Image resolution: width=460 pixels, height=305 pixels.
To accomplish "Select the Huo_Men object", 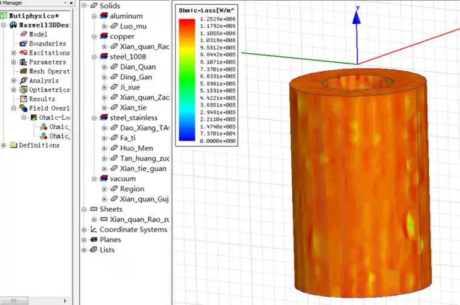I will point(136,148).
